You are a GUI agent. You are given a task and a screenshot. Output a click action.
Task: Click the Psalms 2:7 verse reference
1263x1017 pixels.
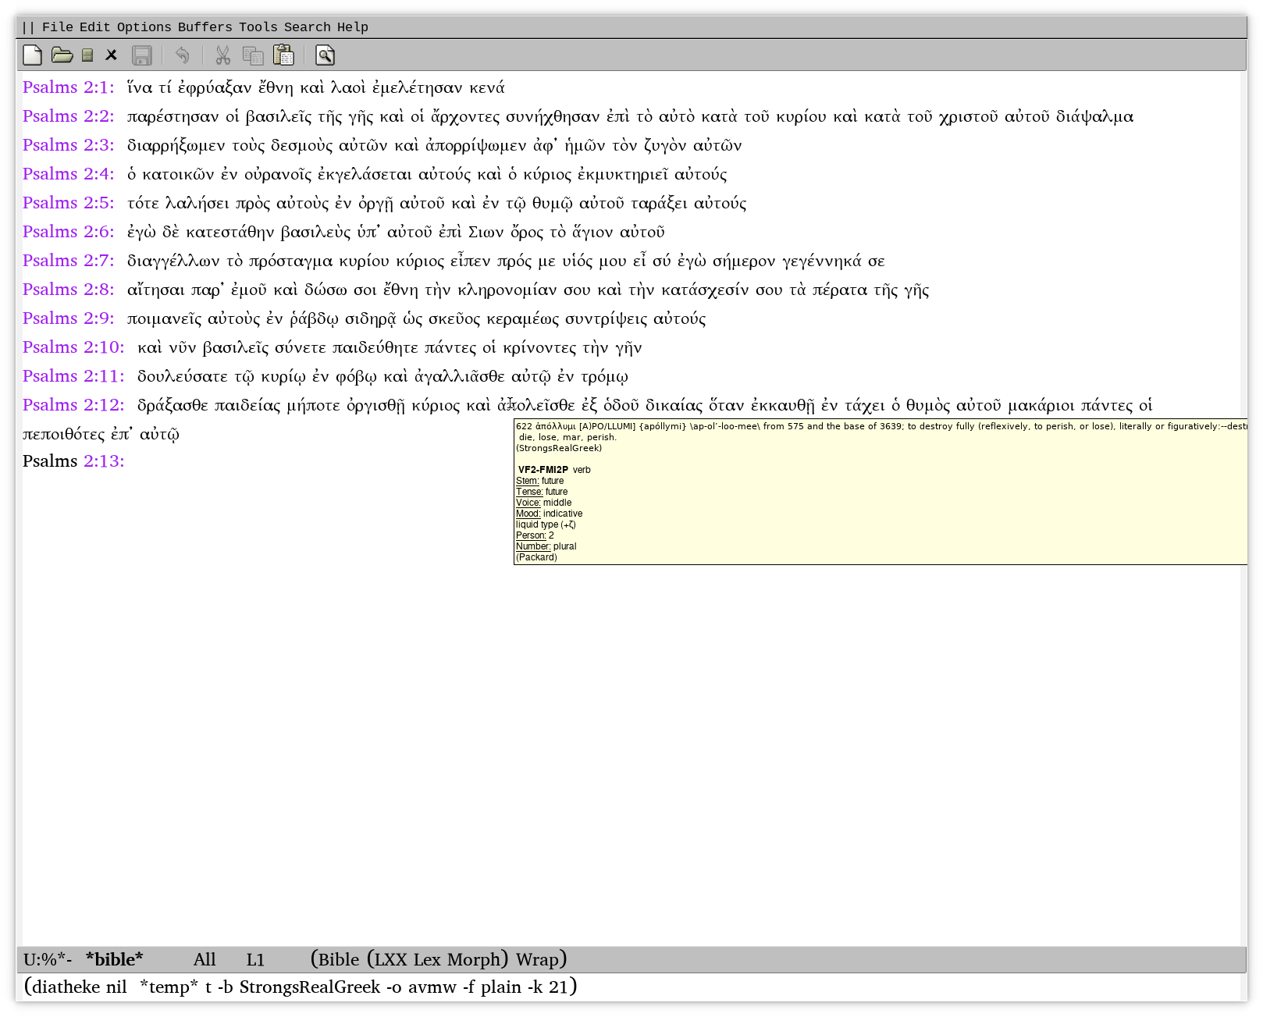pos(68,261)
